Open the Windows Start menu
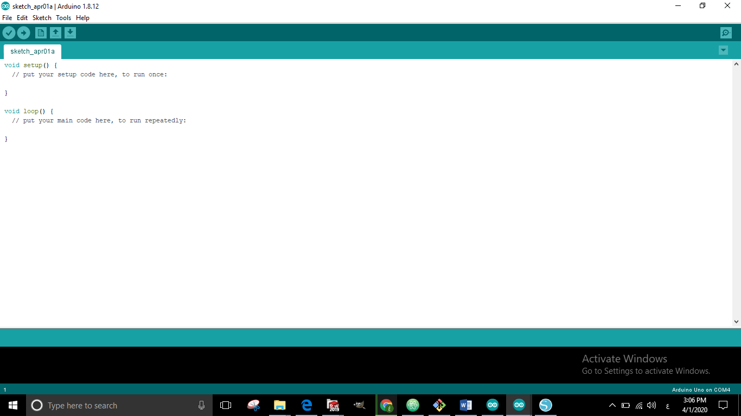The height and width of the screenshot is (416, 741). (13, 405)
